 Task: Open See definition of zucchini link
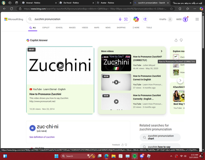42,137
